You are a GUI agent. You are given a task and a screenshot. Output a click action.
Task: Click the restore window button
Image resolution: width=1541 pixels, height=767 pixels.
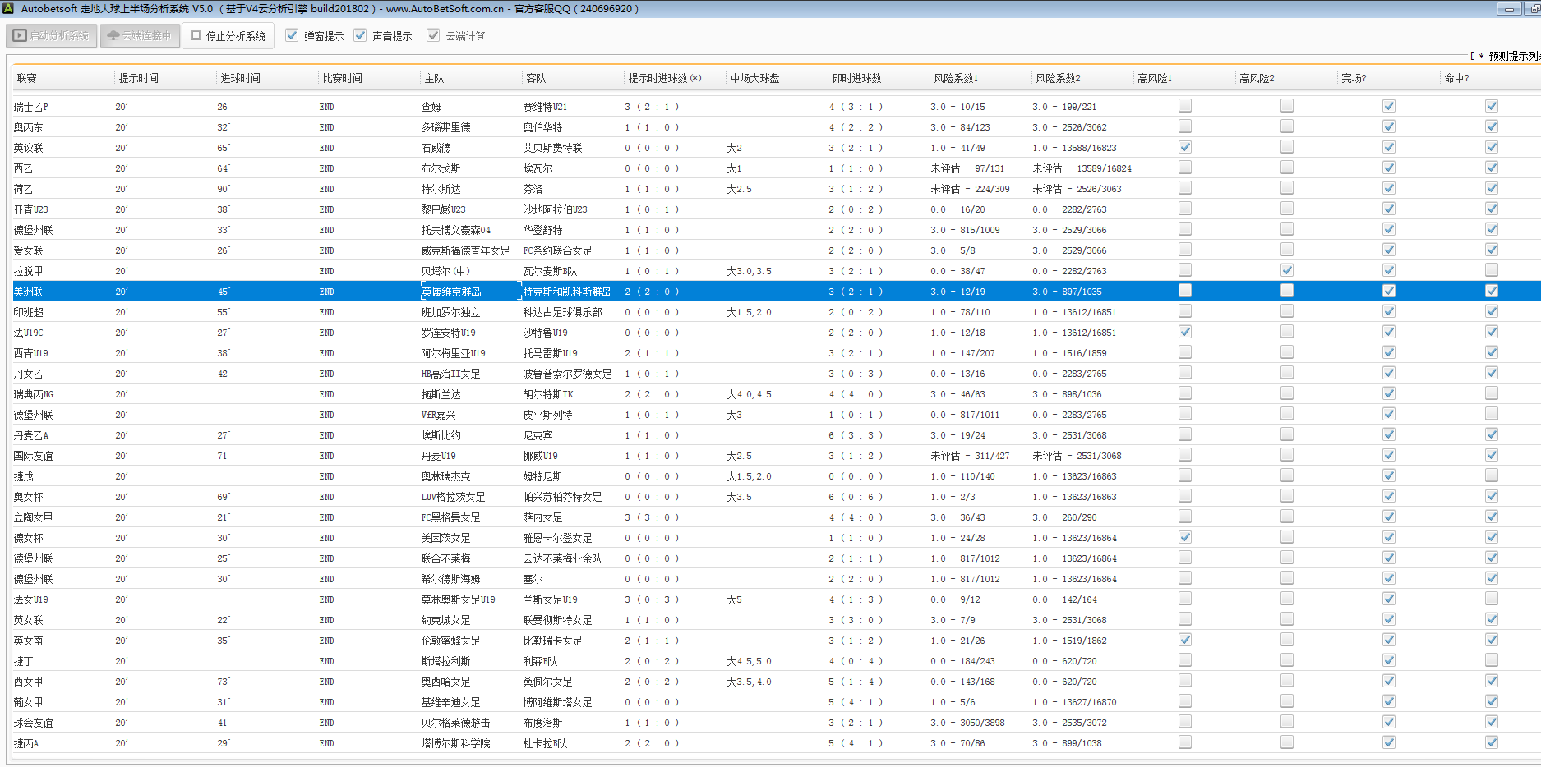(1534, 9)
